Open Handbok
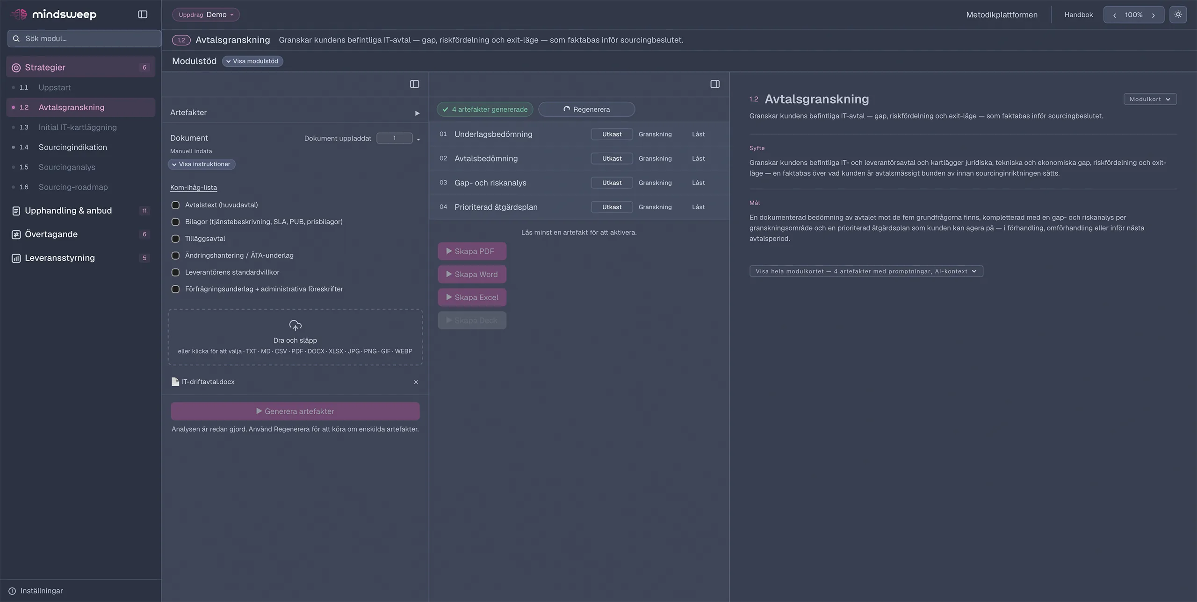 tap(1078, 15)
